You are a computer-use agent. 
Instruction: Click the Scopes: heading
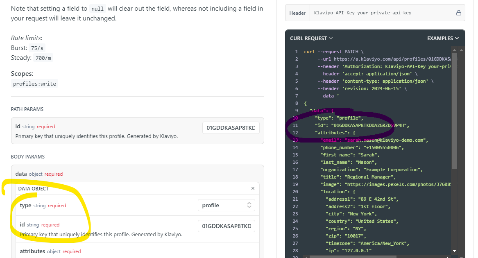pos(22,74)
